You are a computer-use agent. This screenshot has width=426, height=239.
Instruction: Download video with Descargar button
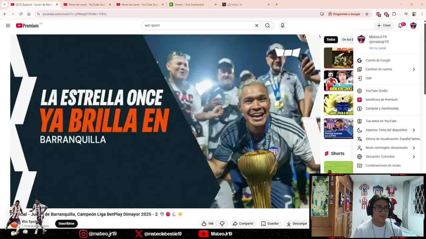tap(297, 224)
